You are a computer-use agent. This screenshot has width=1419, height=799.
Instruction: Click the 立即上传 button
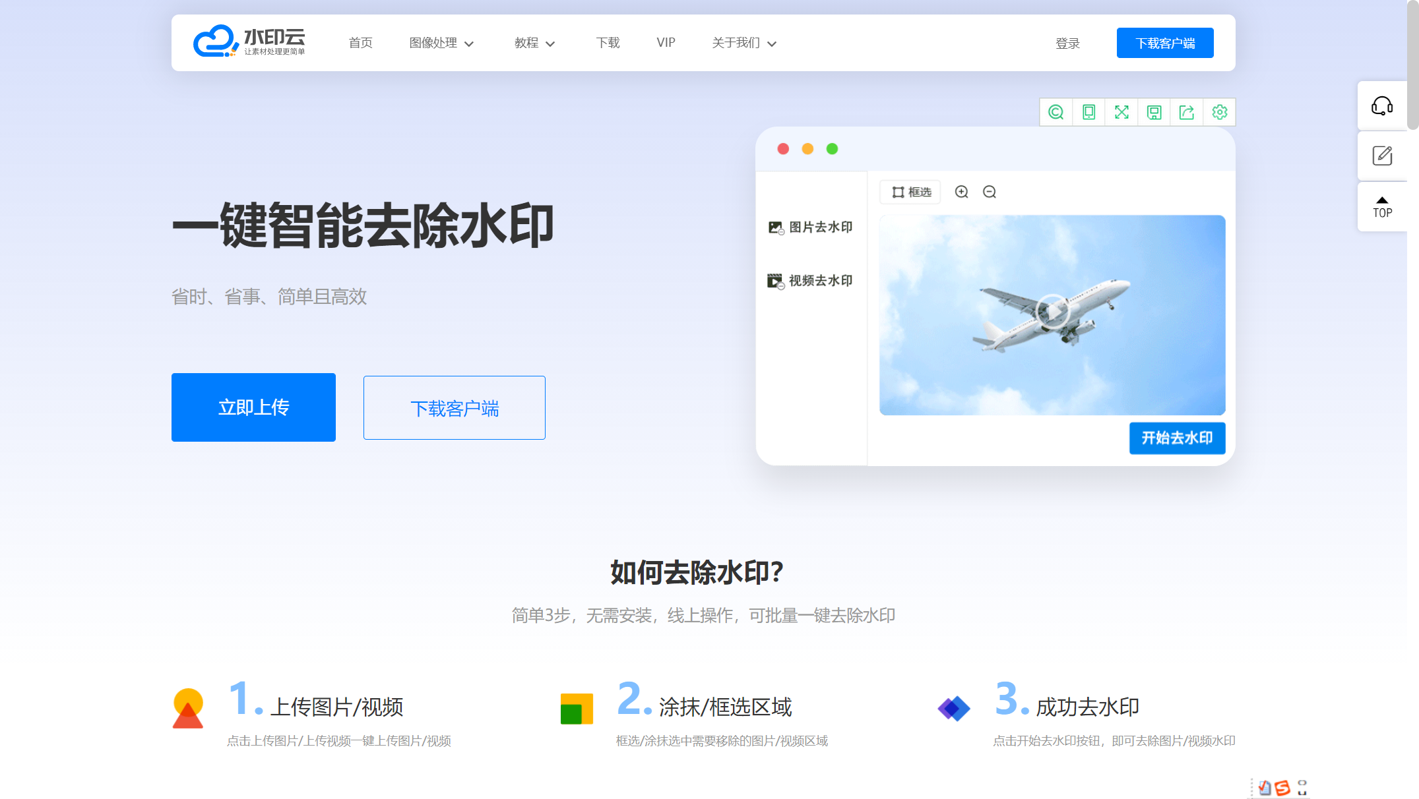click(253, 407)
